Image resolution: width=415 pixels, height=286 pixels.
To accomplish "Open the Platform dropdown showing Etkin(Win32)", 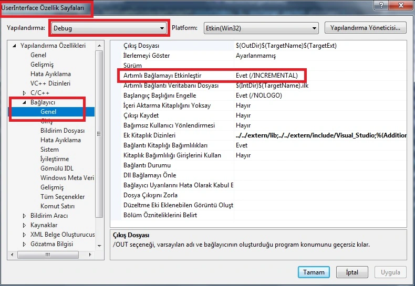I will [261, 28].
